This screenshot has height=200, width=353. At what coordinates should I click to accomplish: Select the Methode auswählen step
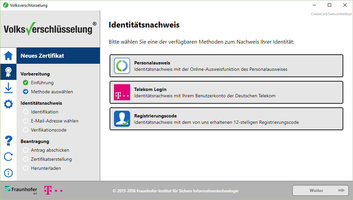pos(52,92)
